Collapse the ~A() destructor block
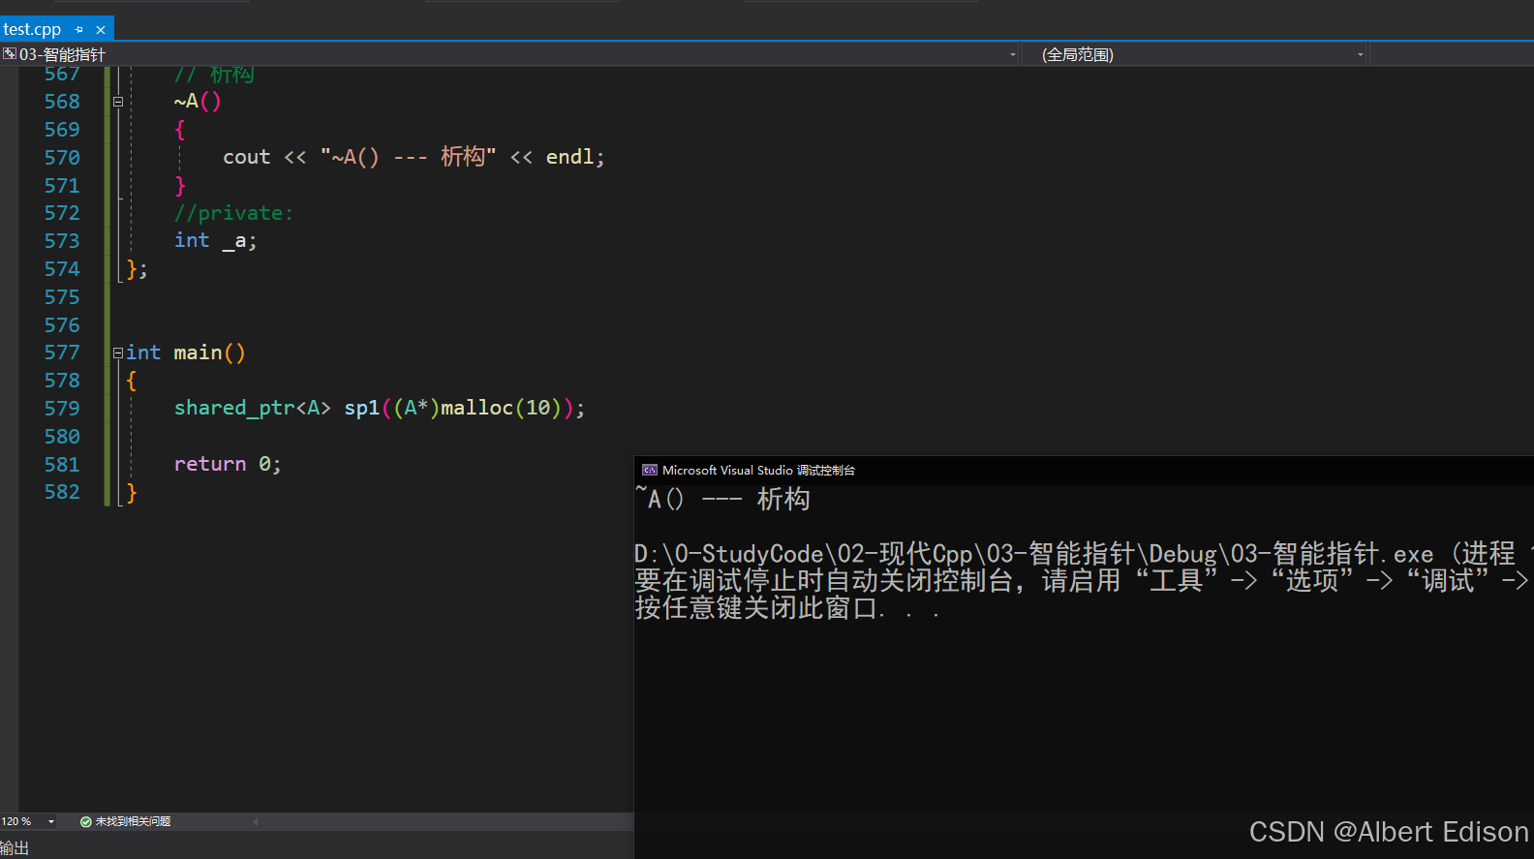1534x859 pixels. [x=118, y=102]
